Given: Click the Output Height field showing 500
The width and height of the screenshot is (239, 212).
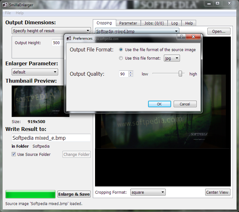Looking at the screenshot, I should (58, 43).
